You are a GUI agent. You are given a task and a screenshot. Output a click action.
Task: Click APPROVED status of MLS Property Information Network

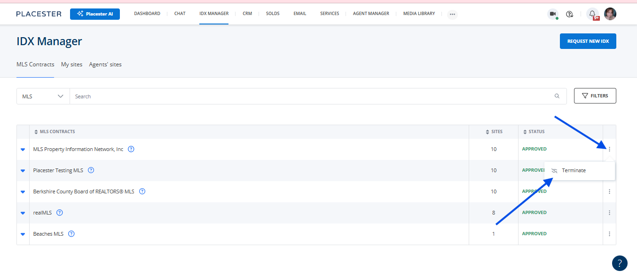click(x=535, y=149)
